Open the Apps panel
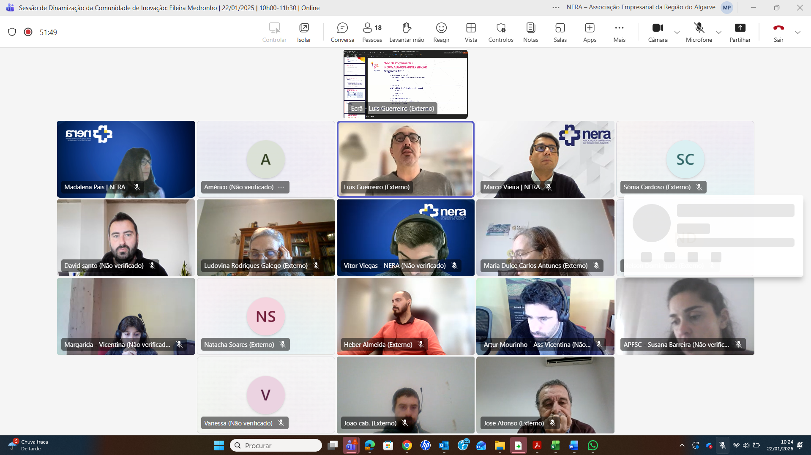 [590, 33]
